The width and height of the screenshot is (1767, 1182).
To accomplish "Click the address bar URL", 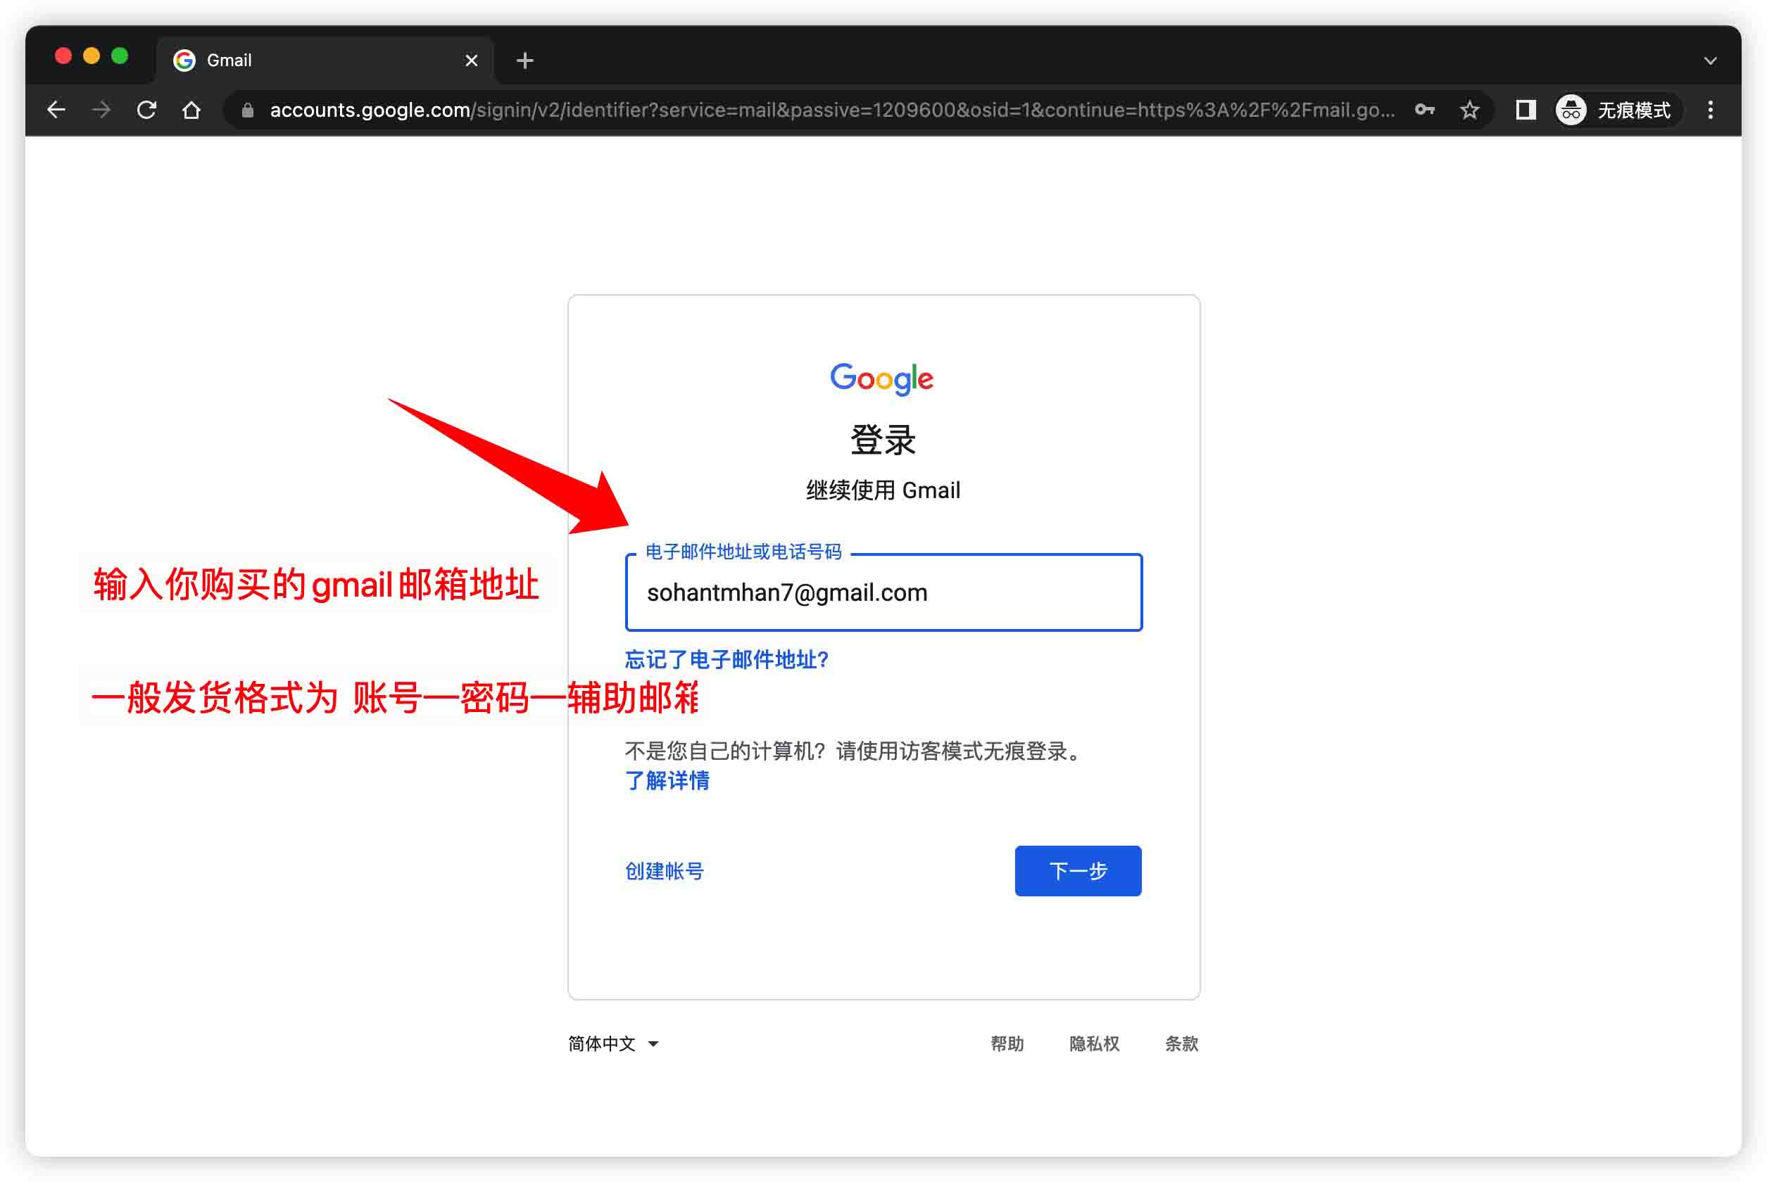I will pyautogui.click(x=833, y=110).
